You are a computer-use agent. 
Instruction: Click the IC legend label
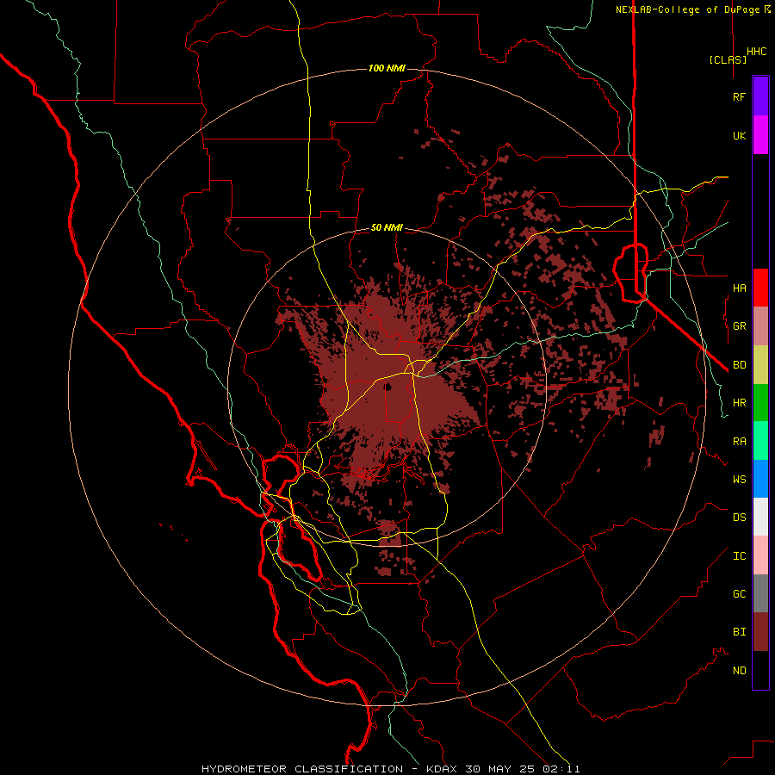pos(739,556)
